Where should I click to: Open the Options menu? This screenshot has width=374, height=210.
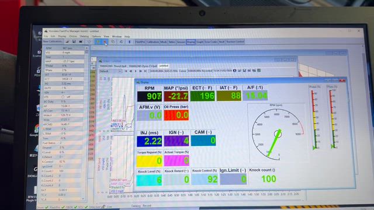(96, 36)
